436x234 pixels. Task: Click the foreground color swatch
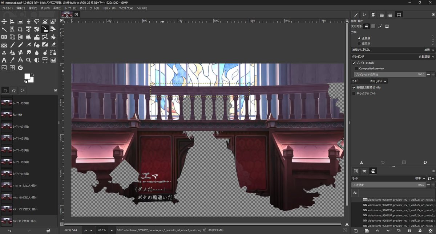coord(27,77)
